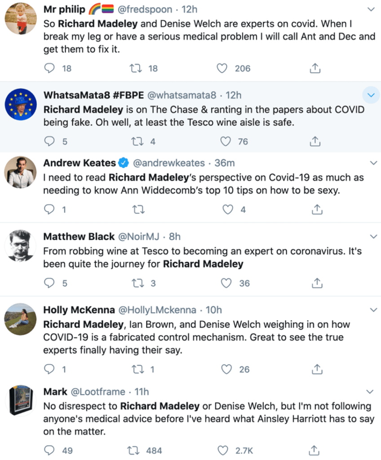The height and width of the screenshot is (460, 381).
Task: Open dropdown arrow on Mark's tweet
Action: point(371,392)
